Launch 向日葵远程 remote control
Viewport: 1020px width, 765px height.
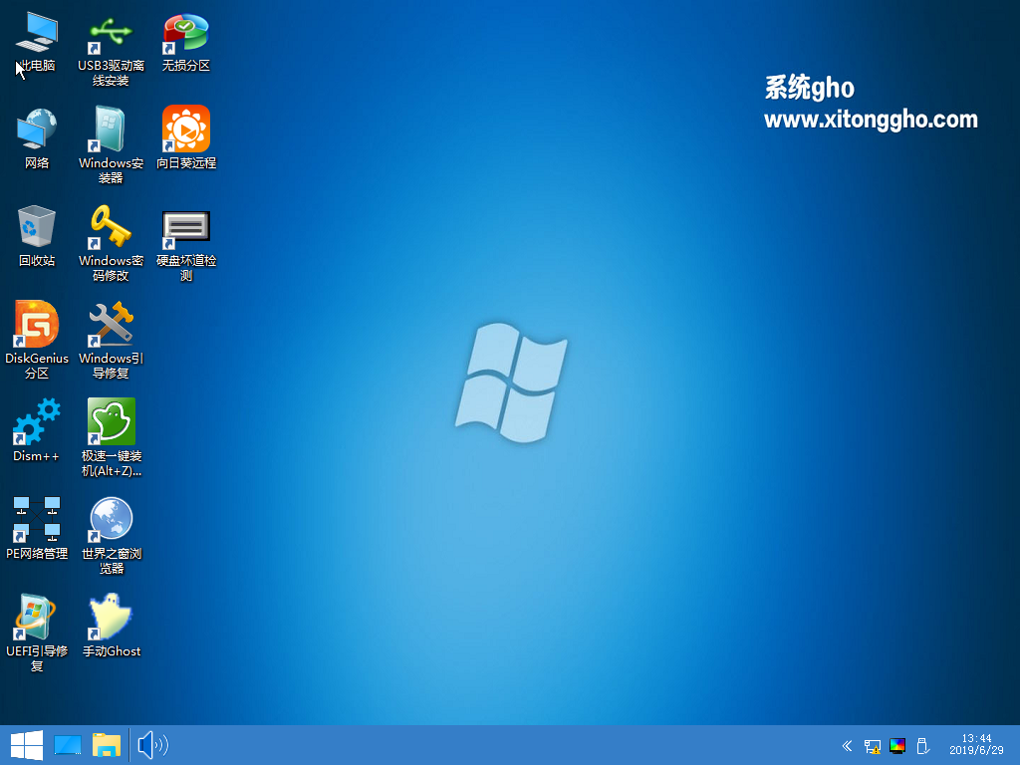pyautogui.click(x=186, y=137)
